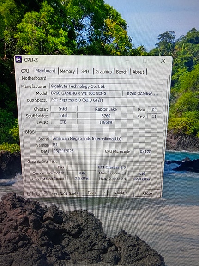Open the About tab
Screen dimensions: 199x266
click(x=138, y=72)
